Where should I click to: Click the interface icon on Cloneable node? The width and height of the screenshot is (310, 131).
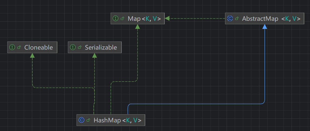[x=12, y=47]
